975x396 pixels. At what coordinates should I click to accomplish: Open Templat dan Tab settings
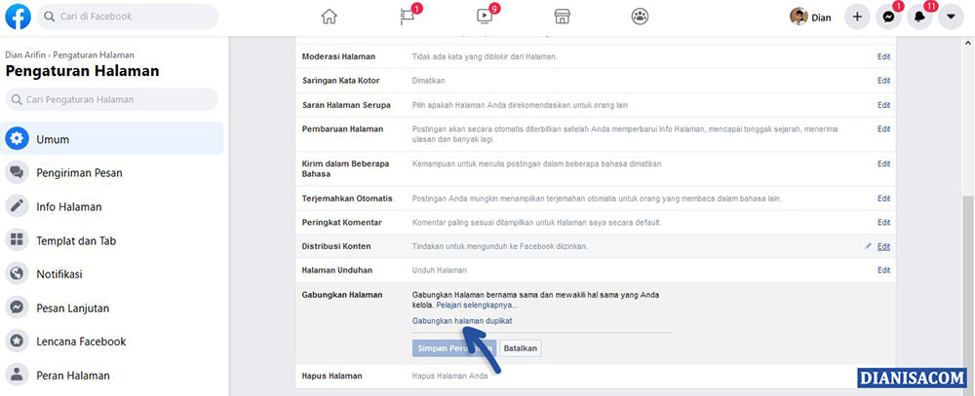[x=112, y=240]
